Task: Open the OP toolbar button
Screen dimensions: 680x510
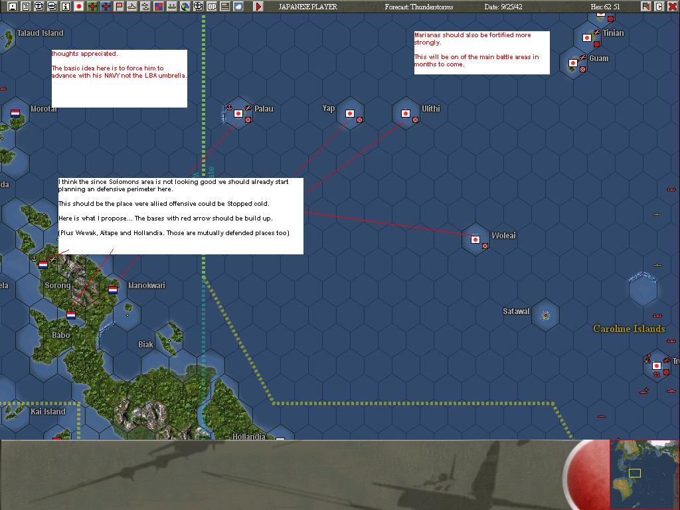Action: coord(212,7)
